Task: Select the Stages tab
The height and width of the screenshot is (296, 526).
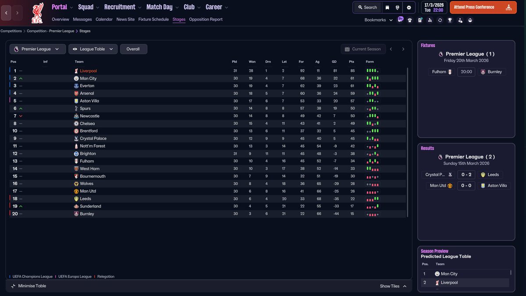Action: coord(179,19)
